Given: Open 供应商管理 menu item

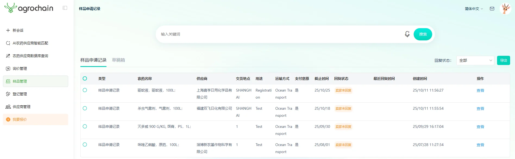Looking at the screenshot, I should pos(36,107).
